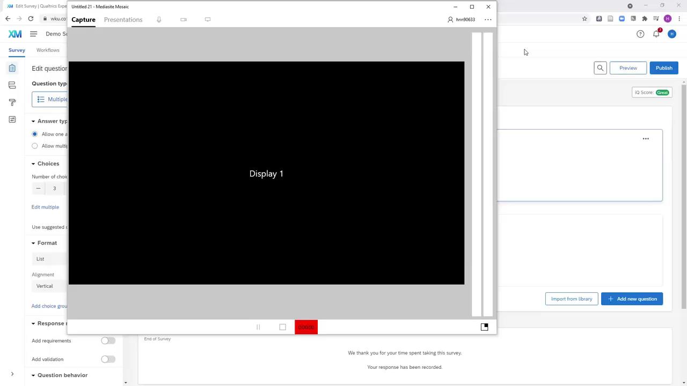This screenshot has height=386, width=687.
Task: Open the Survey tab in Qualtrics
Action: pos(17,50)
